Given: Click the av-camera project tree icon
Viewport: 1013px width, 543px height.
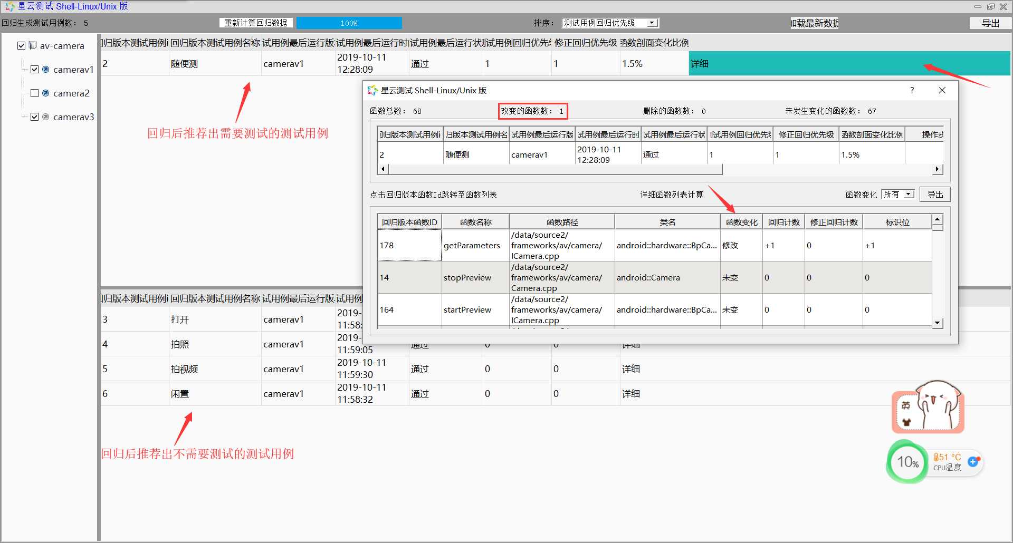Looking at the screenshot, I should (33, 45).
